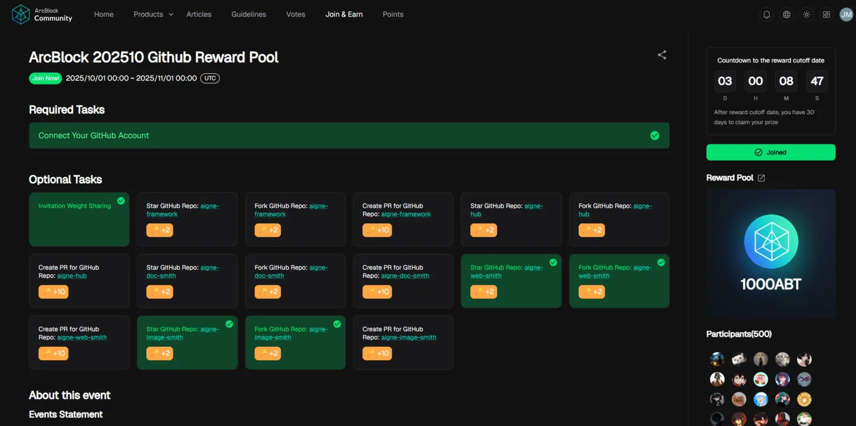This screenshot has height=426, width=856.
Task: Click the countdown minutes value 08
Action: click(786, 81)
